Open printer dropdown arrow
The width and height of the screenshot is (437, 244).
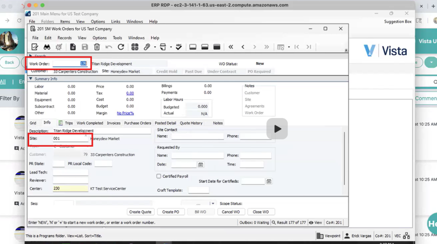(x=171, y=47)
